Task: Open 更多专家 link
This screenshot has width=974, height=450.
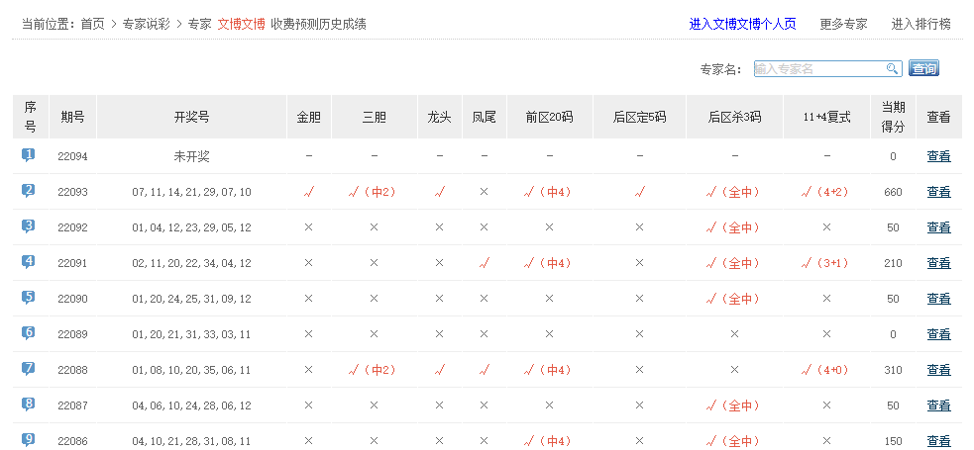Action: [x=843, y=24]
